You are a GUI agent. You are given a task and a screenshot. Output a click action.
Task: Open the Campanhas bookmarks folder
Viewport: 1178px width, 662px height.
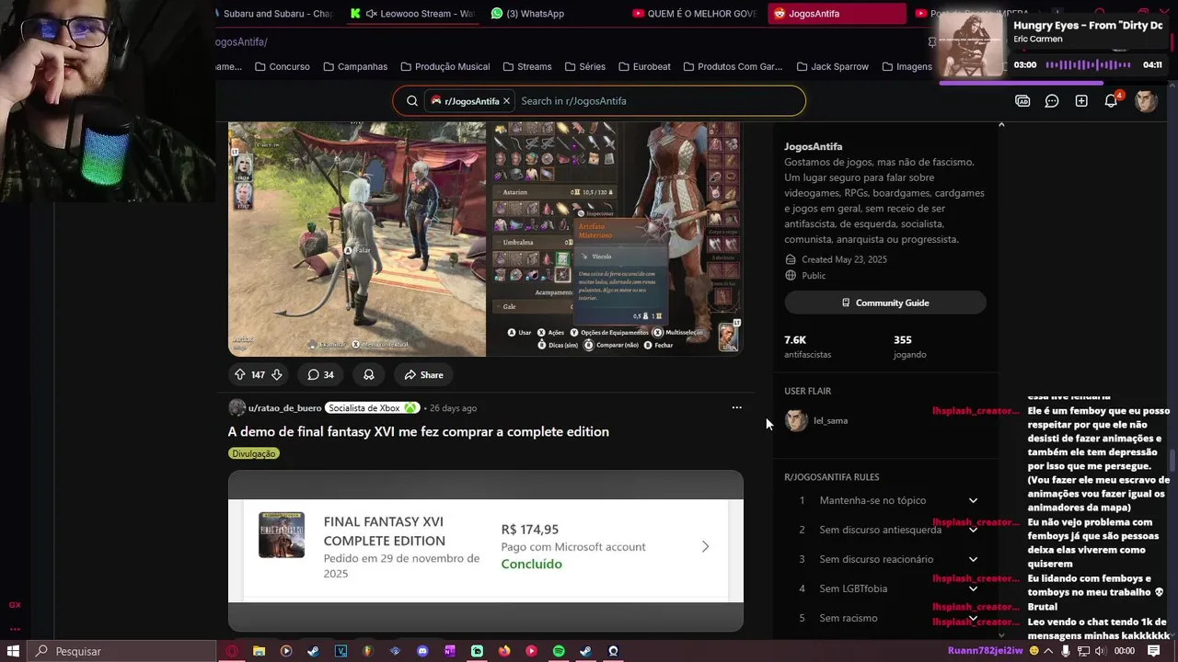pos(353,66)
